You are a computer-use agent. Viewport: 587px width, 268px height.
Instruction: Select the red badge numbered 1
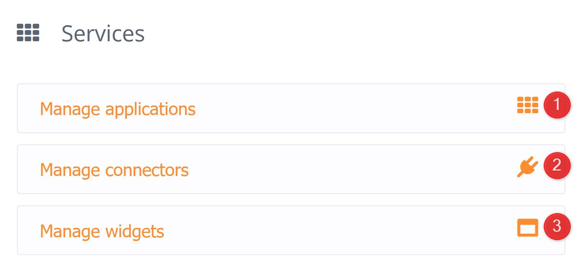click(557, 105)
